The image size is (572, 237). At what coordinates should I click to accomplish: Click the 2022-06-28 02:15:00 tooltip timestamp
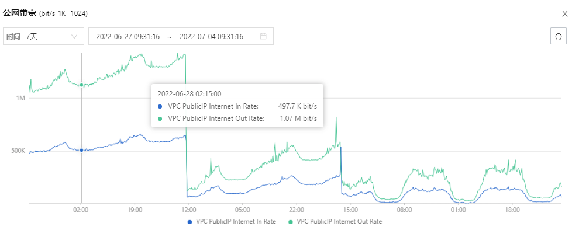[x=189, y=93]
